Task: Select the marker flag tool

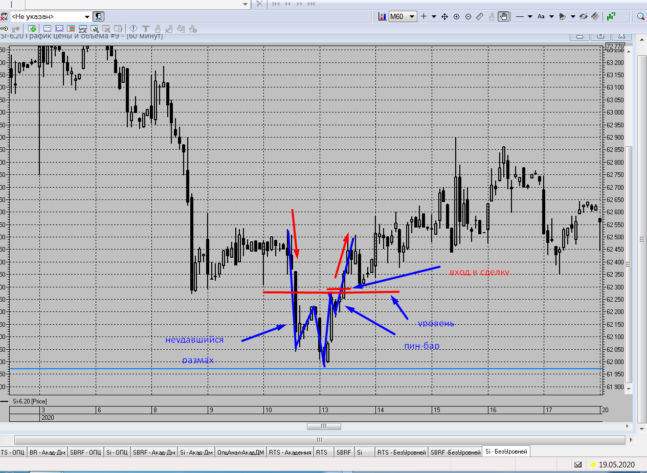Action: coord(563,16)
